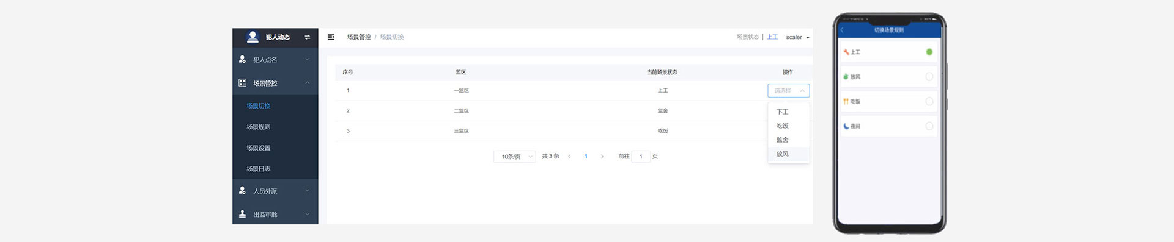This screenshot has width=1174, height=242.
Task: Open the scaler user dropdown
Action: [x=797, y=37]
